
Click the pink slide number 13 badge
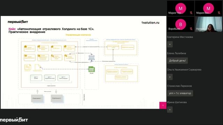[163, 105]
